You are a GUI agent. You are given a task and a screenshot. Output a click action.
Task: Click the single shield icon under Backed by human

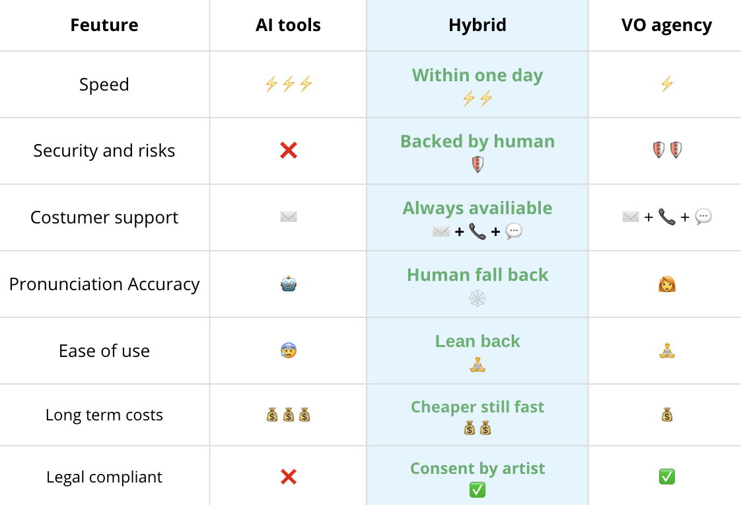pyautogui.click(x=477, y=164)
